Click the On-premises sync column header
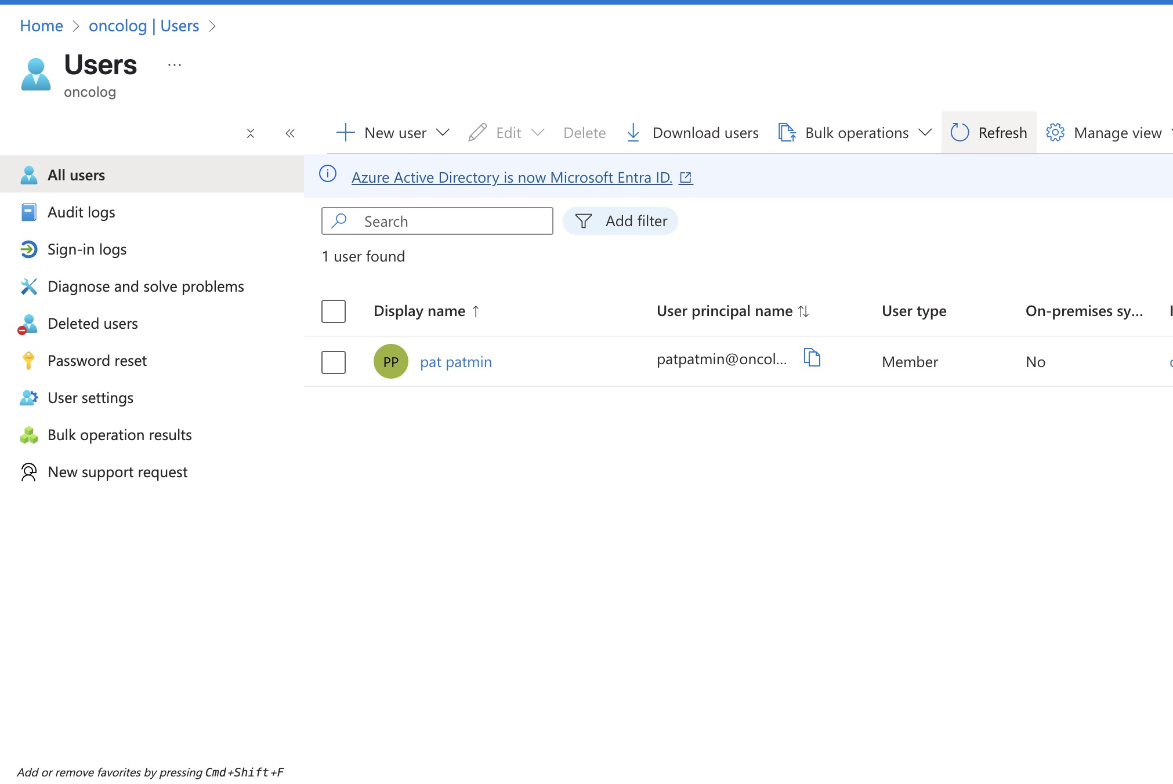This screenshot has height=784, width=1173. (1084, 311)
